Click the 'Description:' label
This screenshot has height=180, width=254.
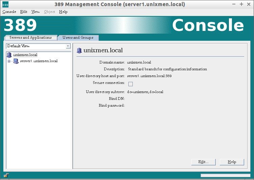(114, 69)
